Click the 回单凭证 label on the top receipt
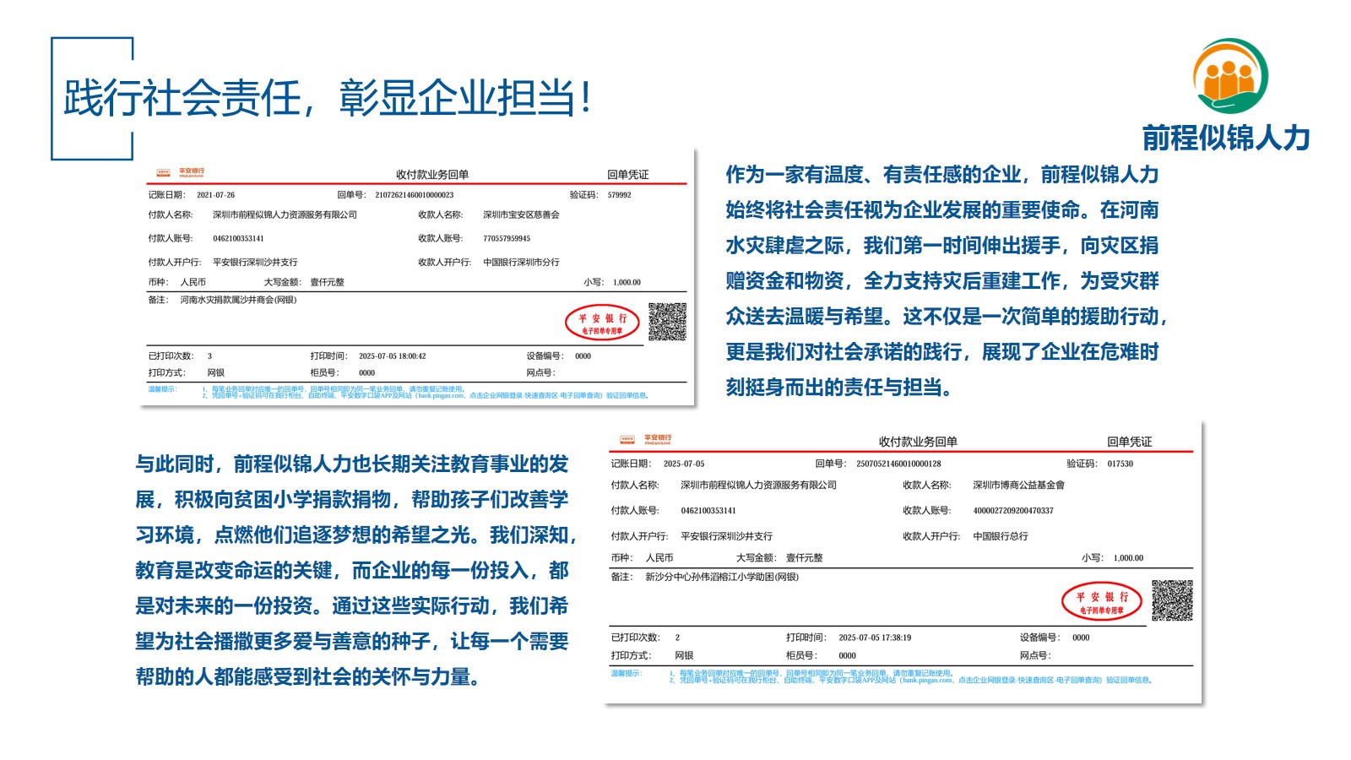 (x=627, y=175)
